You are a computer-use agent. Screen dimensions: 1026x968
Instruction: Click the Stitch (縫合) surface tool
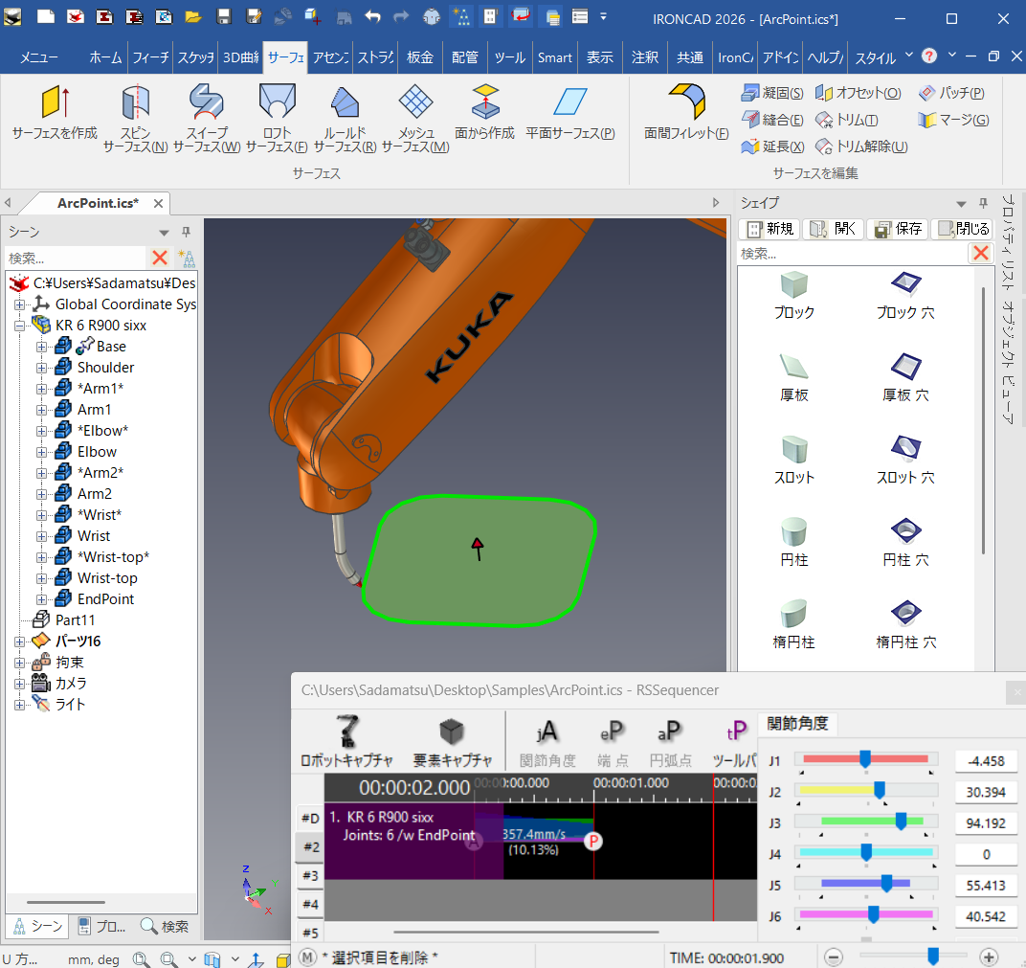tap(772, 120)
